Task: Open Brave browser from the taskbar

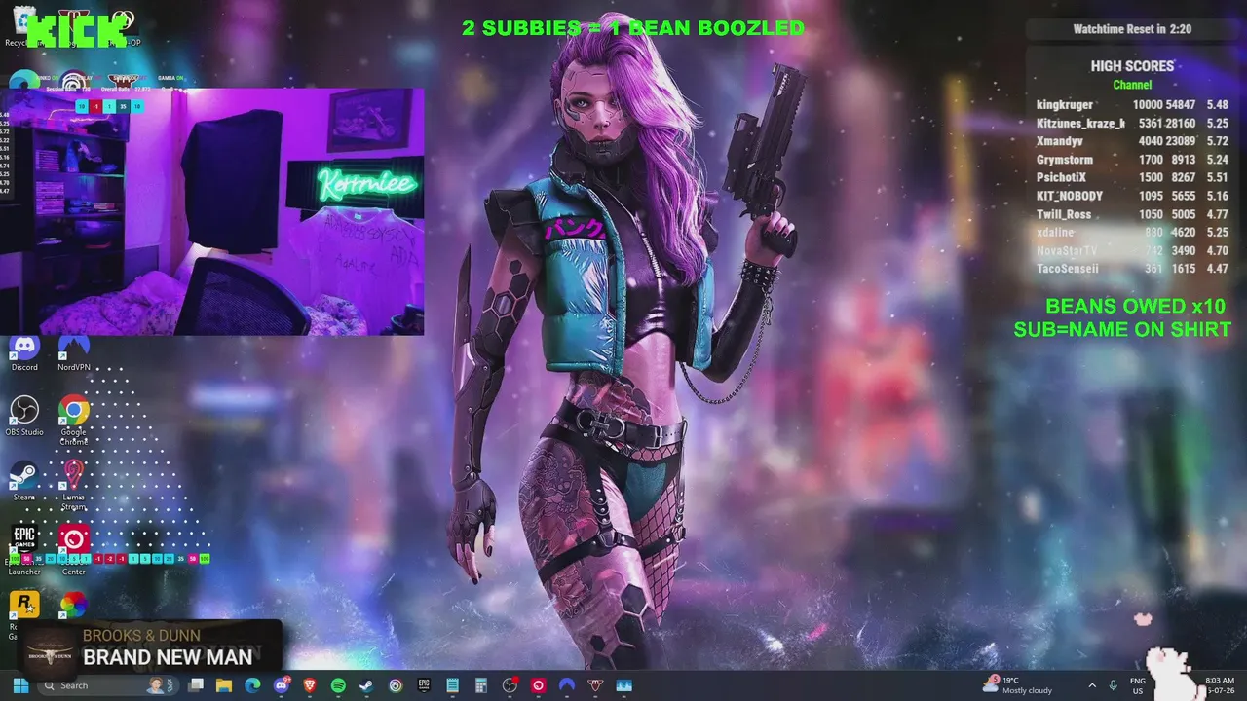Action: (x=310, y=685)
